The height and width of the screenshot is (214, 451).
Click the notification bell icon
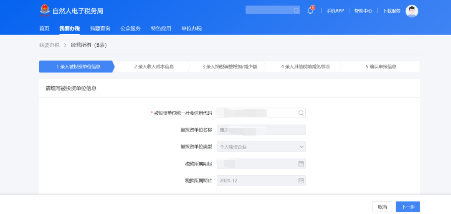310,11
